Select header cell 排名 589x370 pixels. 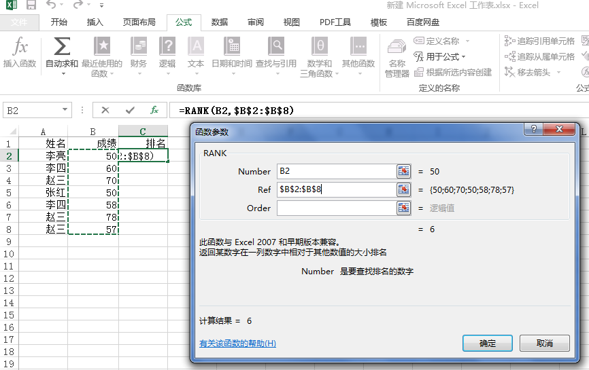click(143, 143)
